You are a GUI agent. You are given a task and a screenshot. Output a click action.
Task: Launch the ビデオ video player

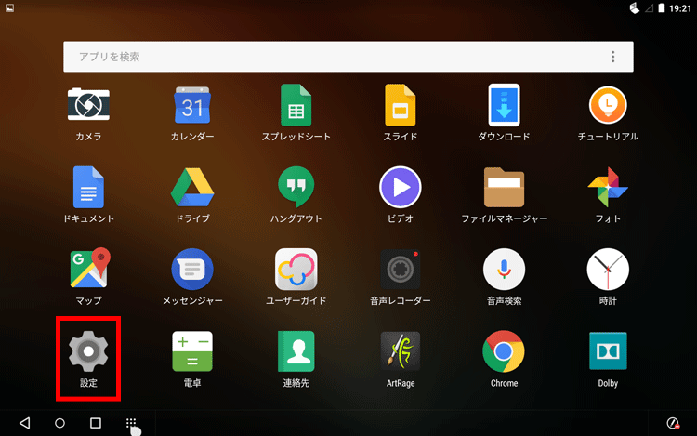400,187
